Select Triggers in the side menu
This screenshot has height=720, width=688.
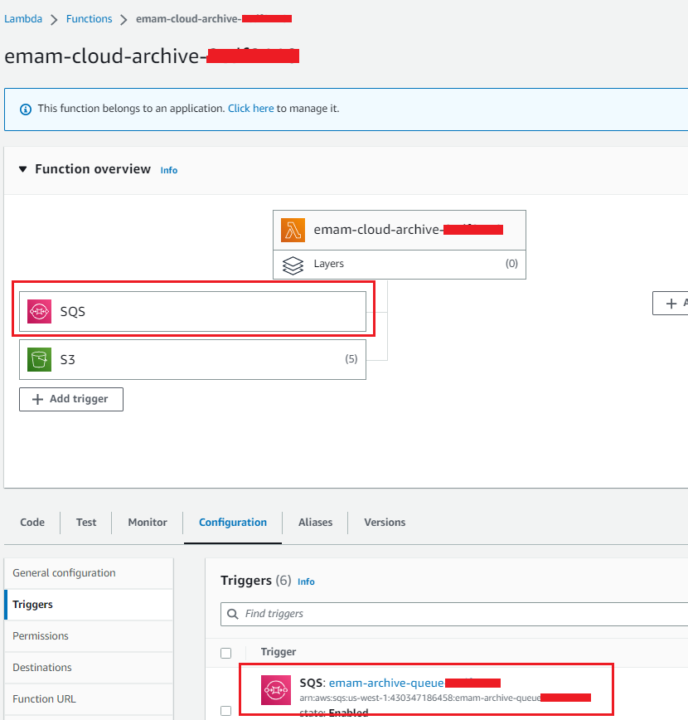(x=89, y=605)
